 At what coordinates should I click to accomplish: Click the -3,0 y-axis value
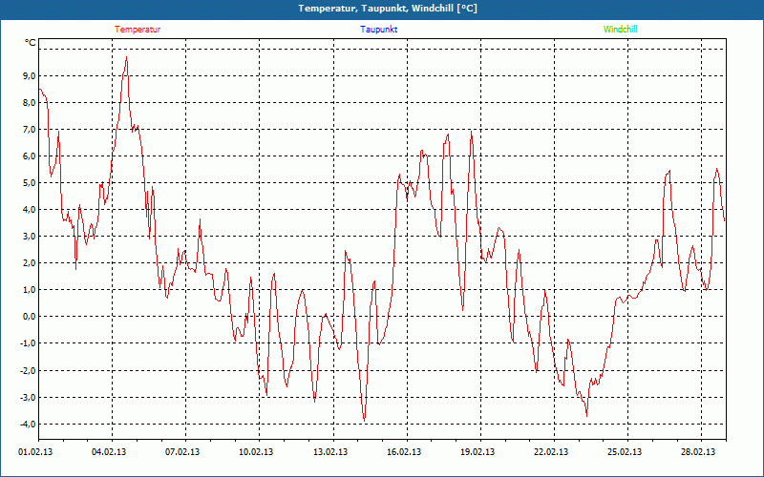29,398
